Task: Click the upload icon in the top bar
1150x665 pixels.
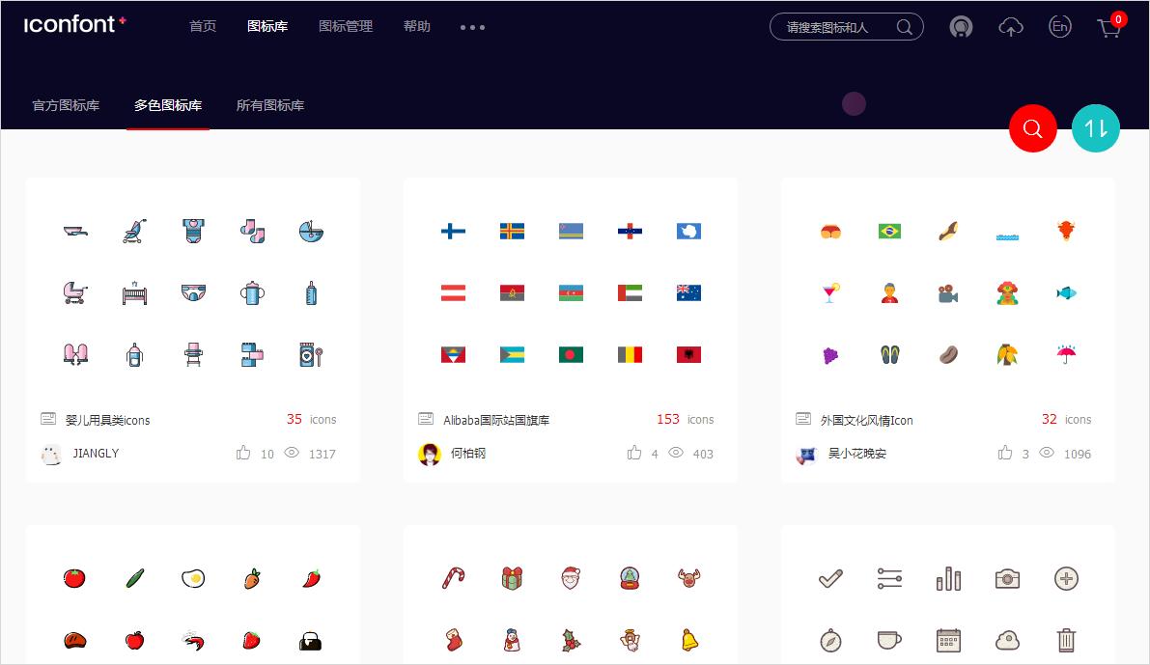Action: pos(1011,27)
